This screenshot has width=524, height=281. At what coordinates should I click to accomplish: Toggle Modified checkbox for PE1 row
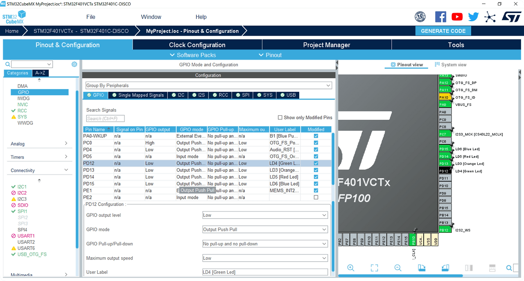coord(316,191)
